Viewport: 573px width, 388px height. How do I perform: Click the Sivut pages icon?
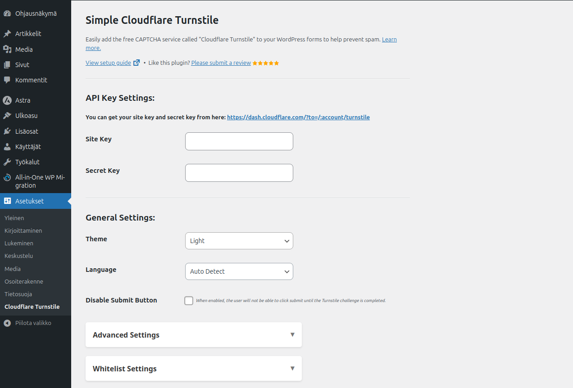click(x=7, y=65)
